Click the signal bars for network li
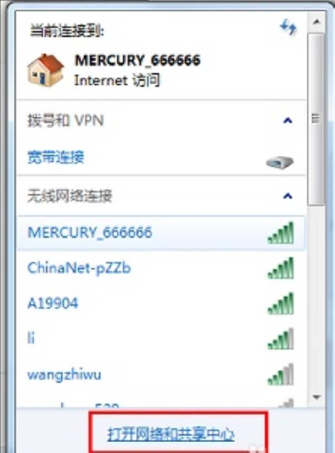This screenshot has height=453, width=335. (x=281, y=339)
